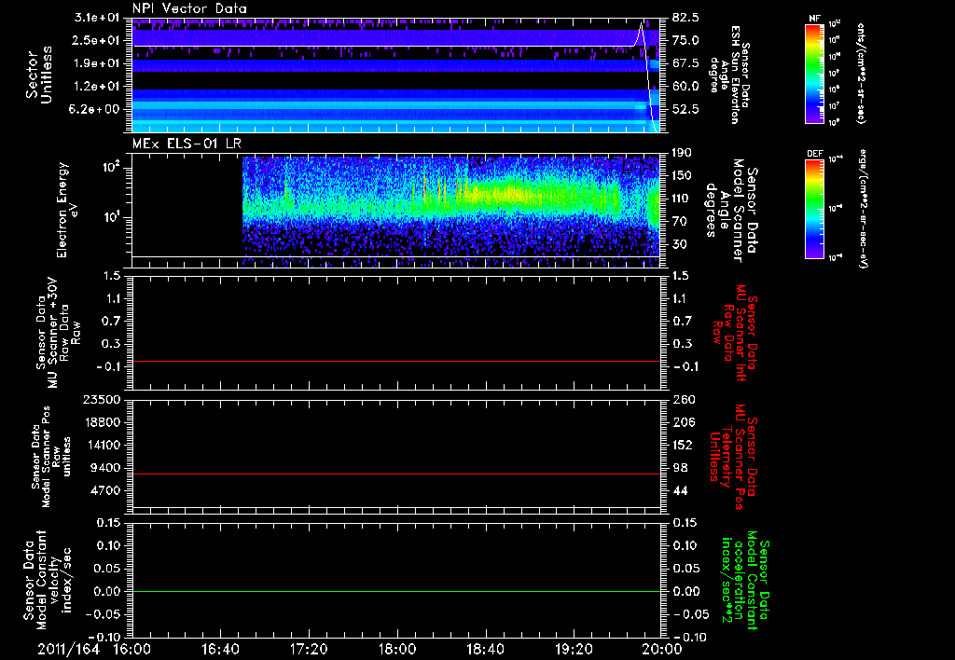Click the 18:00 time axis label

coord(397,649)
